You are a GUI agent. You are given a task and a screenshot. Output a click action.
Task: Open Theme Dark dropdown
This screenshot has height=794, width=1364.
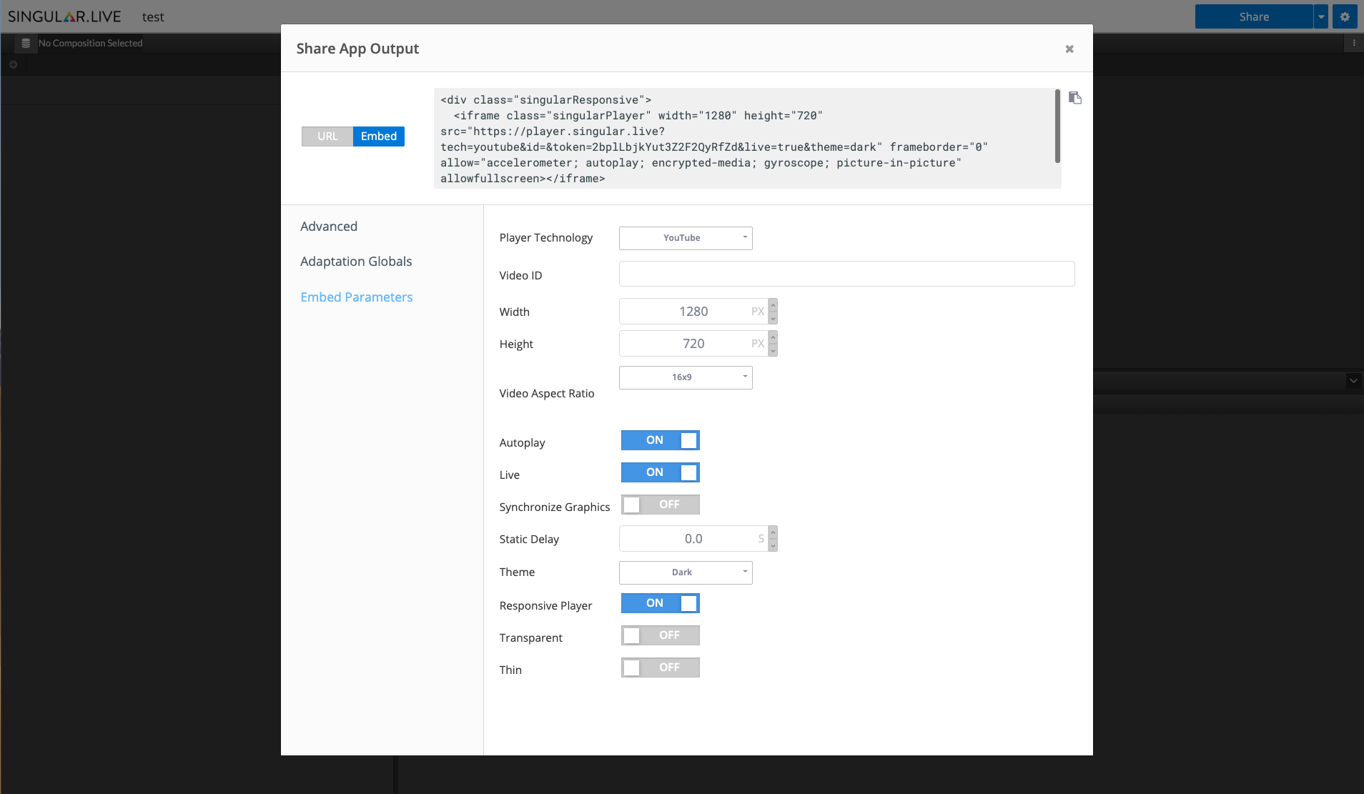pyautogui.click(x=686, y=572)
